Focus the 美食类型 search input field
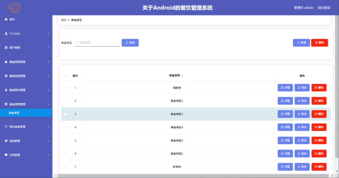This screenshot has height=178, width=339. pos(97,43)
